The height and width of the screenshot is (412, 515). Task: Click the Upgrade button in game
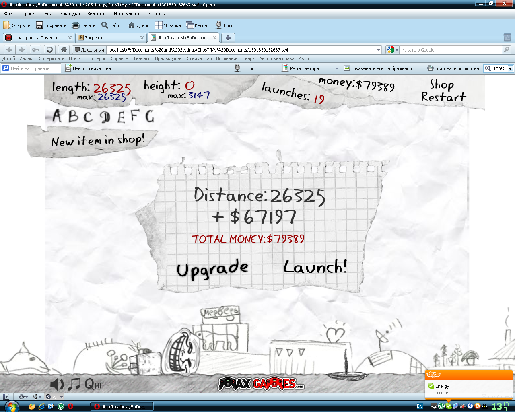click(212, 269)
